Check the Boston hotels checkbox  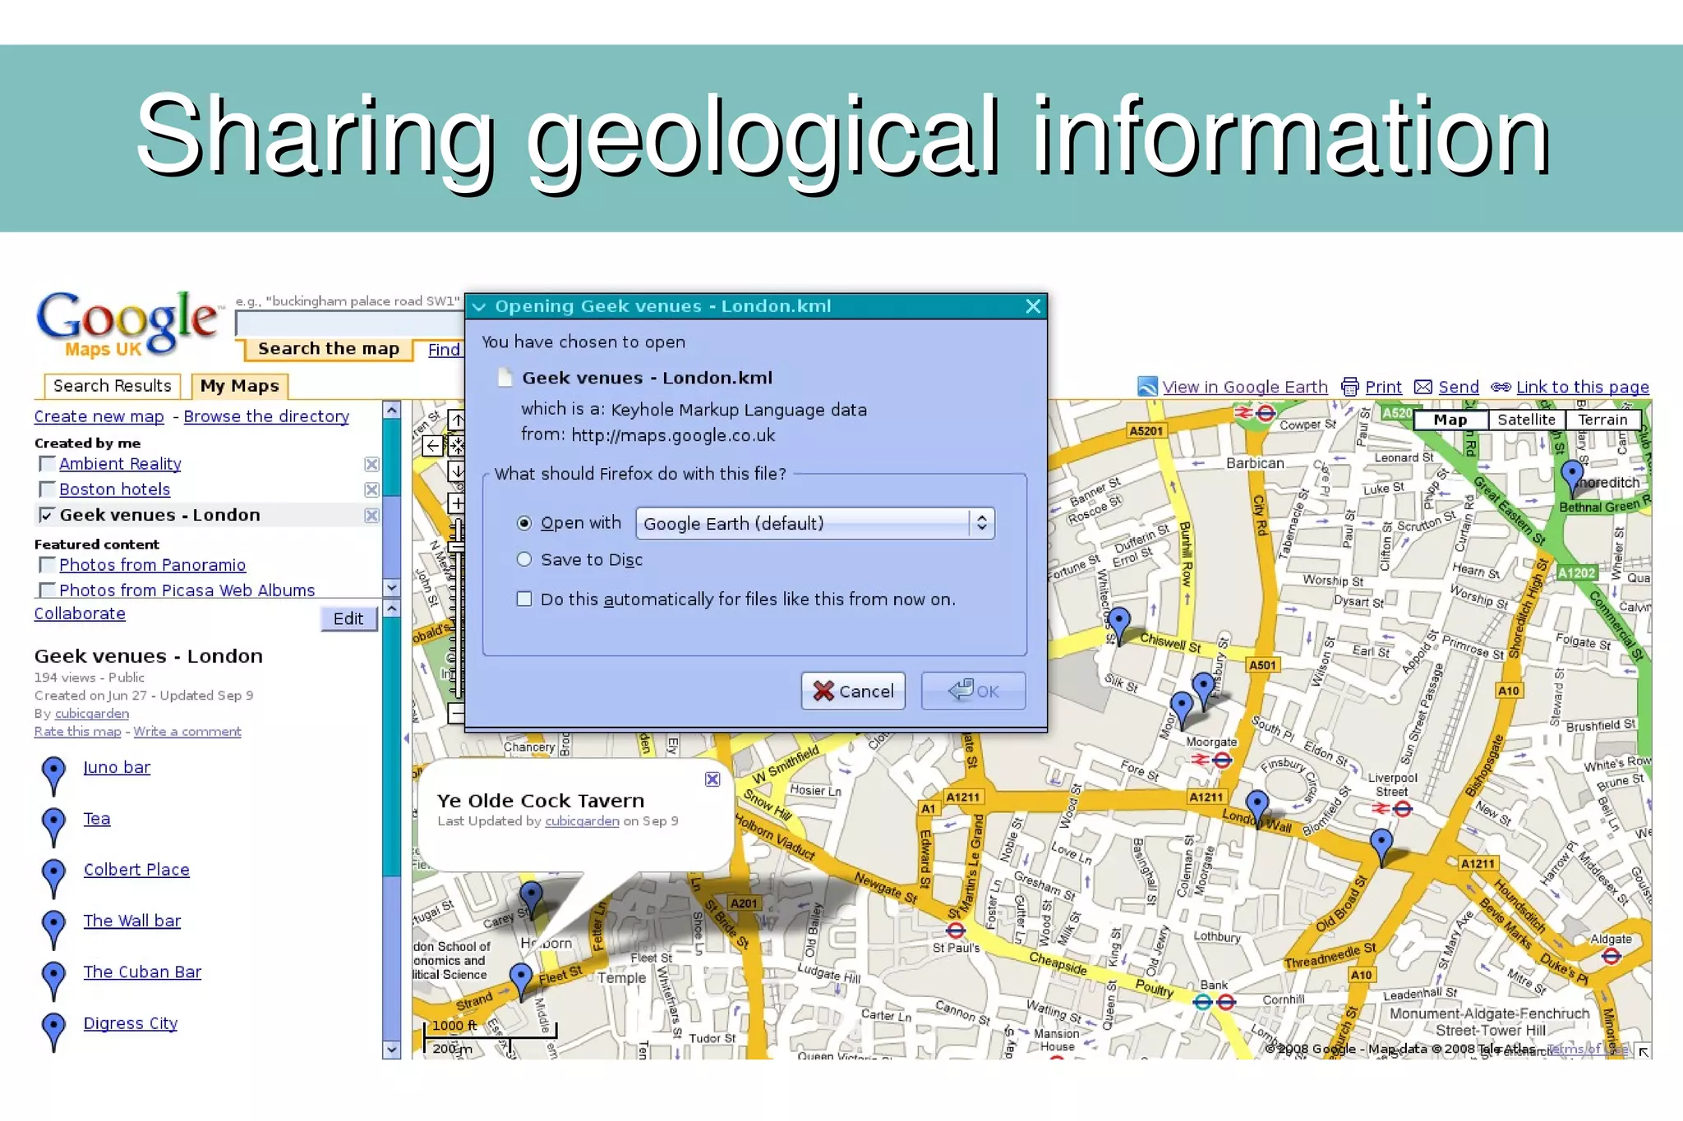48,489
